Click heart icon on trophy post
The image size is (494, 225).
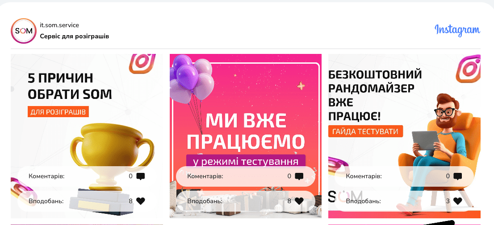[x=141, y=201]
